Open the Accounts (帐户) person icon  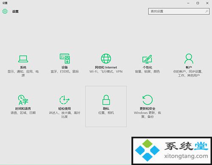point(189,59)
